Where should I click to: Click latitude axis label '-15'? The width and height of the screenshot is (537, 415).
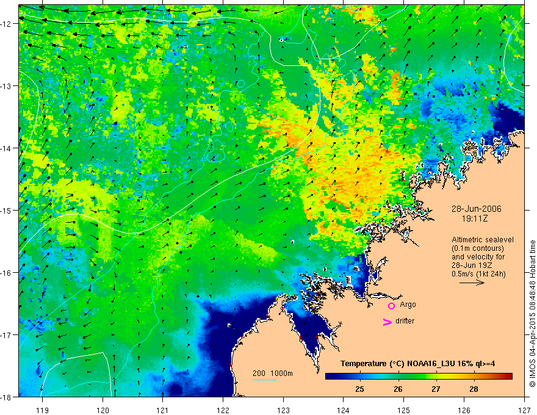pyautogui.click(x=5, y=210)
